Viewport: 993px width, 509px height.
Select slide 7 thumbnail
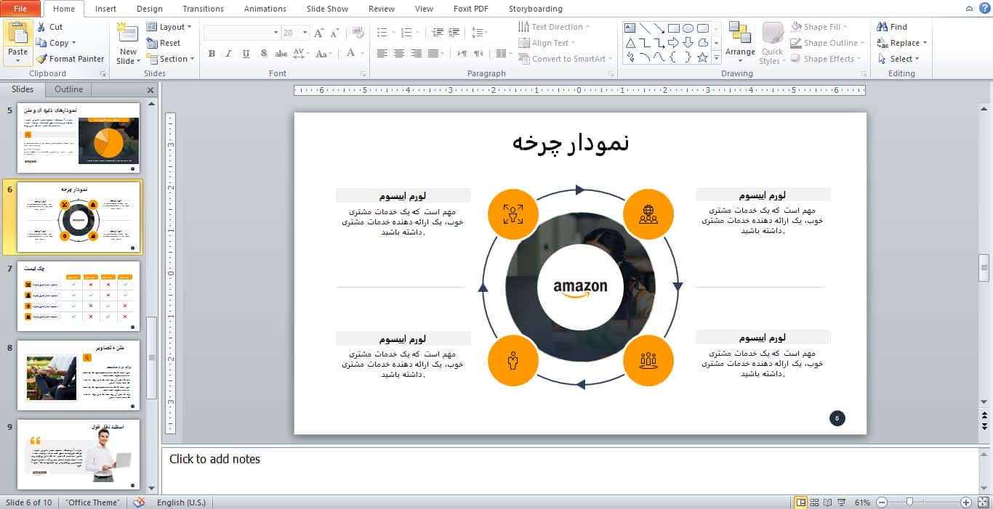coord(79,296)
